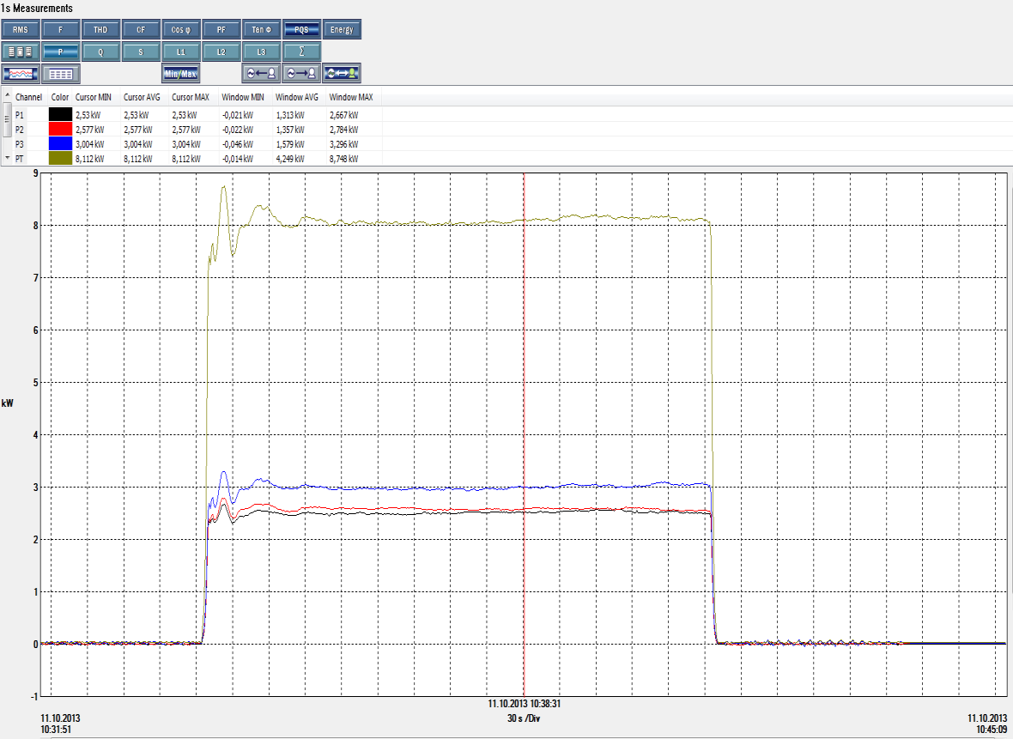Click the olive PT color swatch
Viewport: 1013px width, 739px height.
[x=60, y=158]
